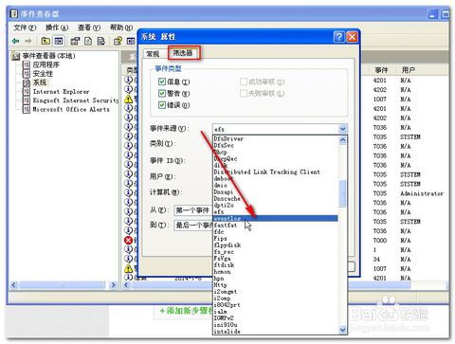Click the dialog's question mark help button
The width and height of the screenshot is (455, 344).
click(339, 37)
